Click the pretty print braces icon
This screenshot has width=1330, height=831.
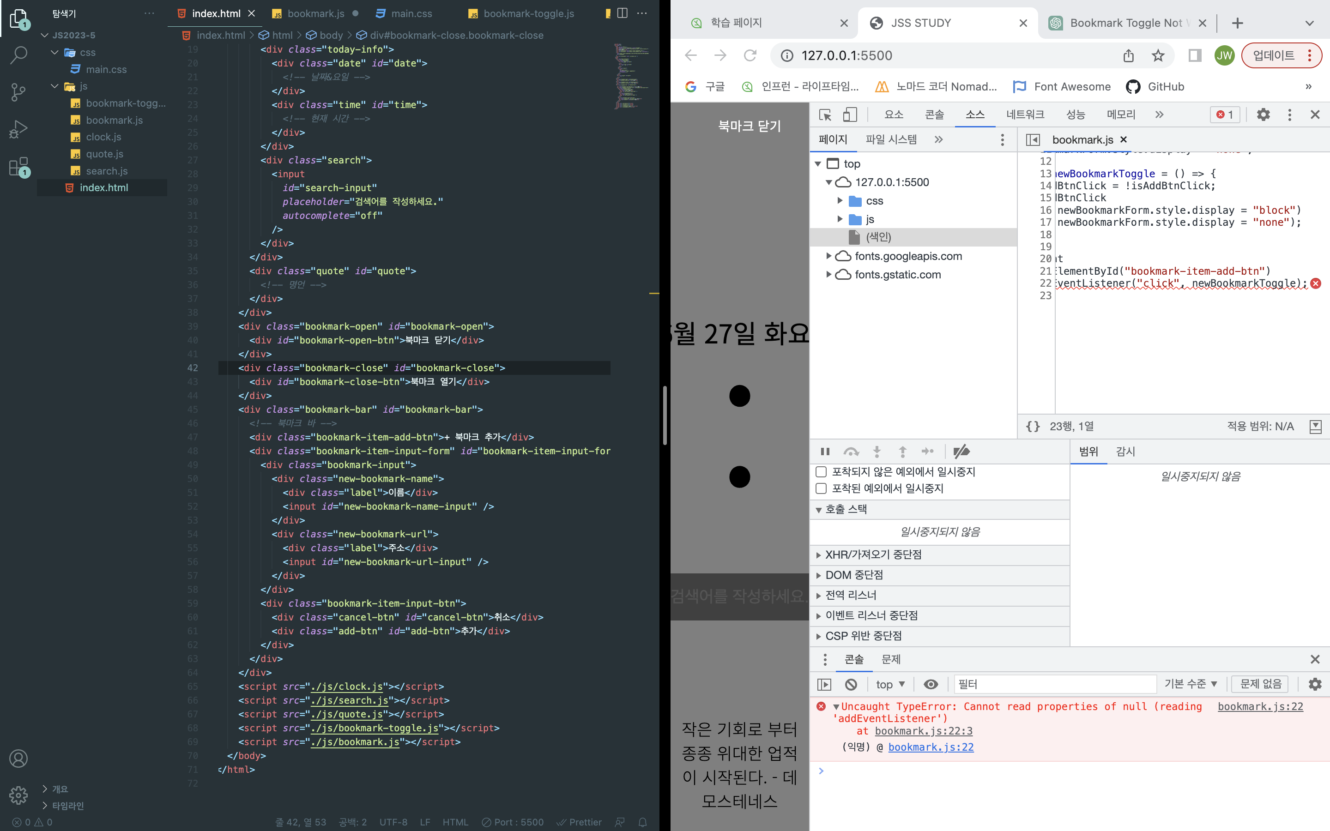click(1033, 427)
